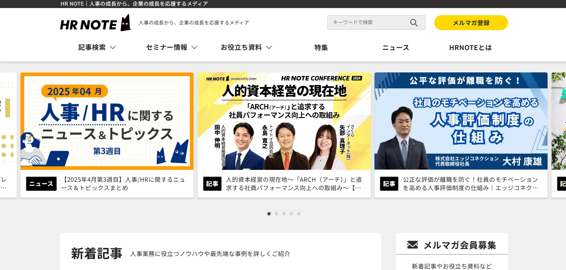The height and width of the screenshot is (270, 566).
Task: Click the ニュース tag on the first card
Action: tap(41, 184)
